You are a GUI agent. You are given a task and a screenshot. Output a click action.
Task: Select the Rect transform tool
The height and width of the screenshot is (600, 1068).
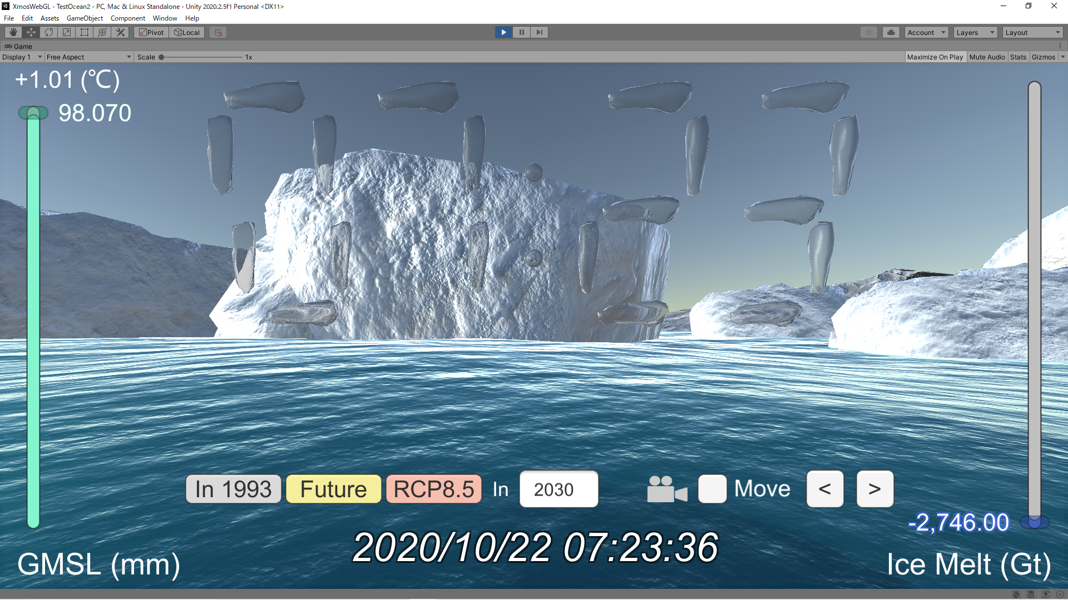85,32
